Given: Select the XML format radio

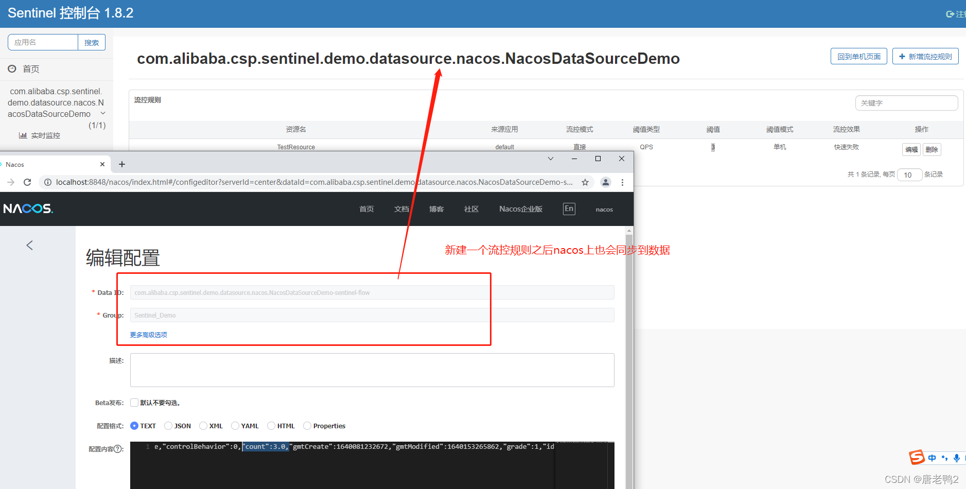Looking at the screenshot, I should point(203,426).
